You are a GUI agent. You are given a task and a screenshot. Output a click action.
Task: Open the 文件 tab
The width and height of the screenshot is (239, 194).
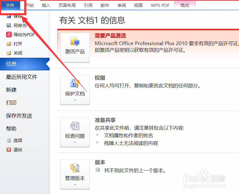pos(10,5)
